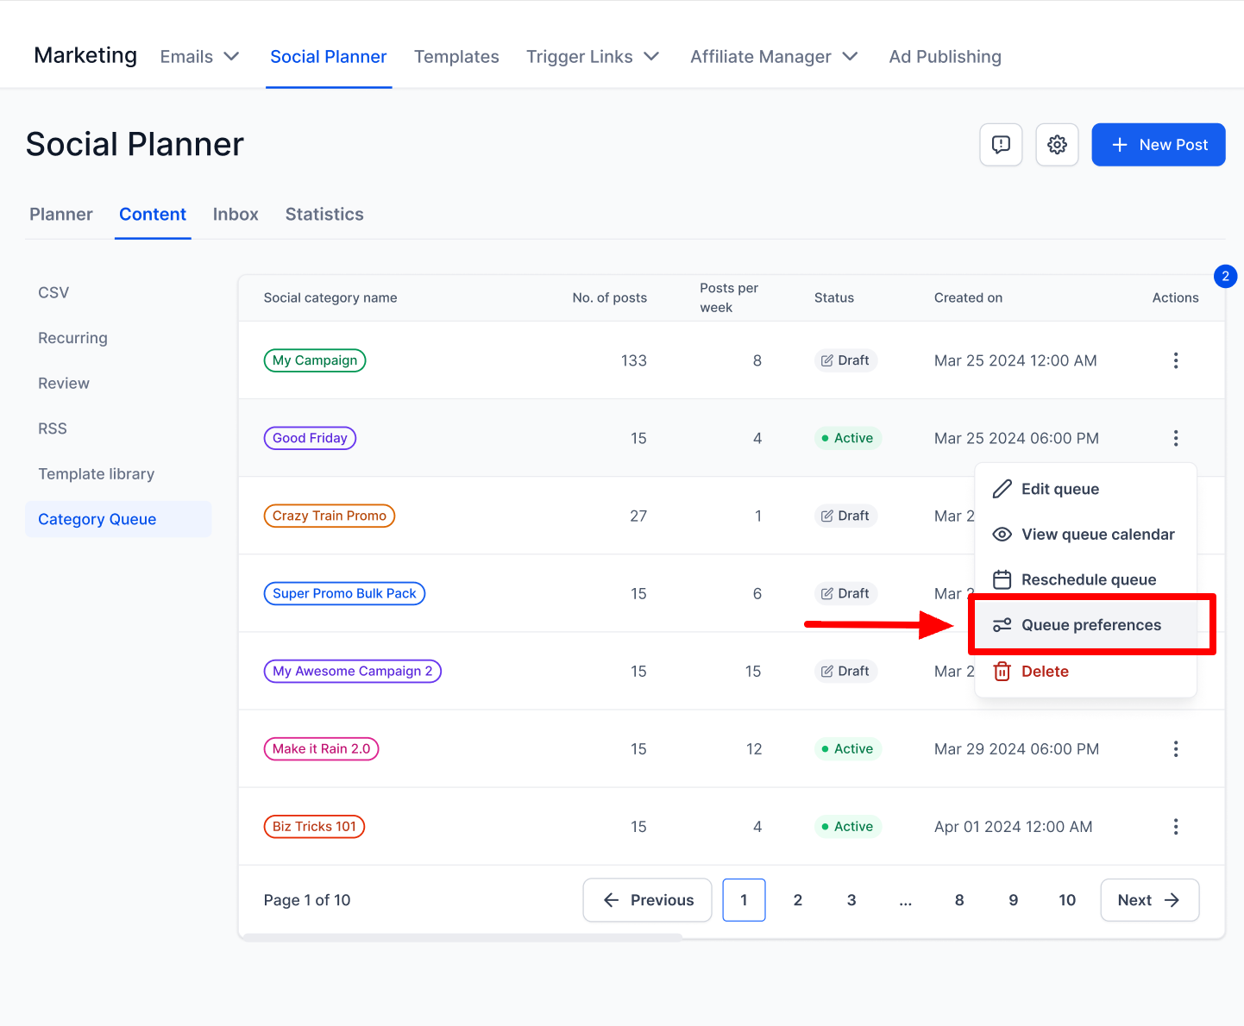Open actions menu for Biz Tricks 101
The width and height of the screenshot is (1244, 1026).
click(1175, 827)
